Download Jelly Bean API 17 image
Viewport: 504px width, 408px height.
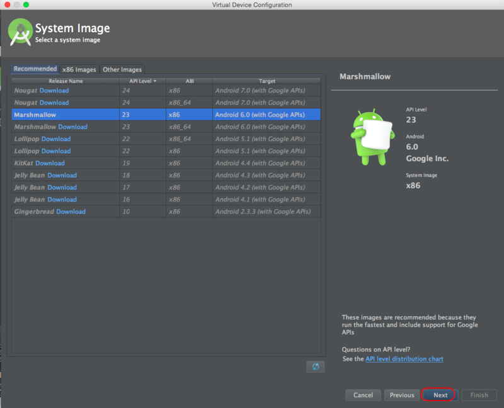62,187
